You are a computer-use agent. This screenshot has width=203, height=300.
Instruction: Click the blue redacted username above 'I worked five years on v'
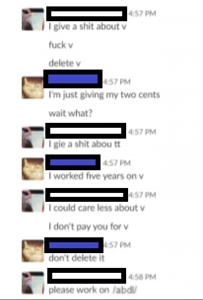click(73, 162)
